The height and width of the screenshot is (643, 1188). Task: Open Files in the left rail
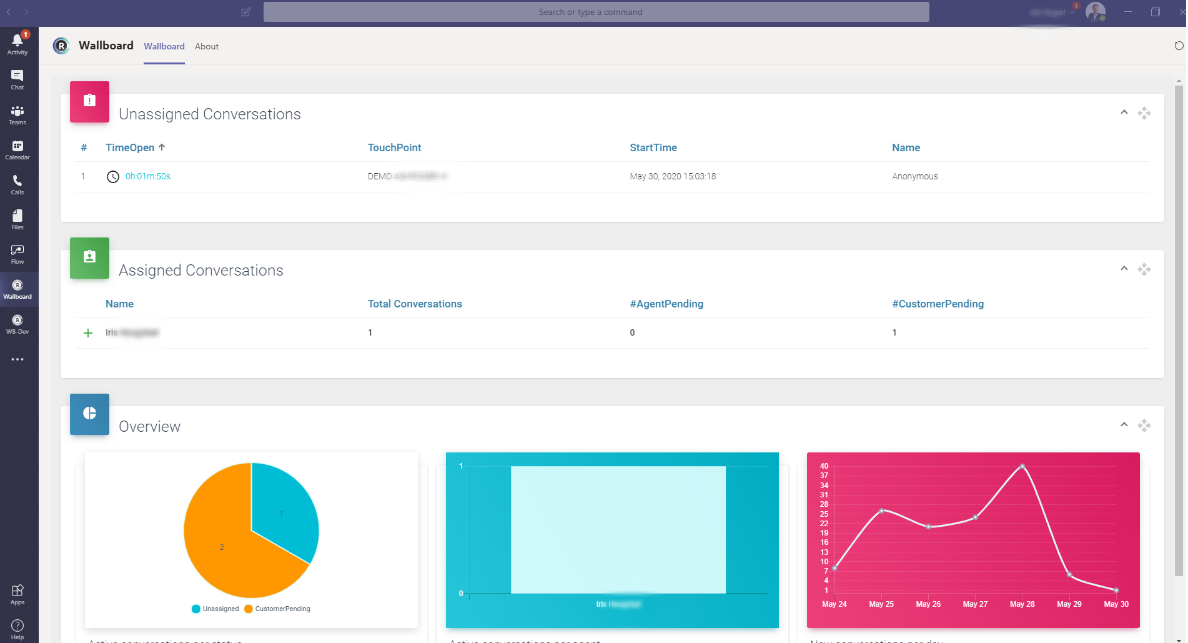17,219
